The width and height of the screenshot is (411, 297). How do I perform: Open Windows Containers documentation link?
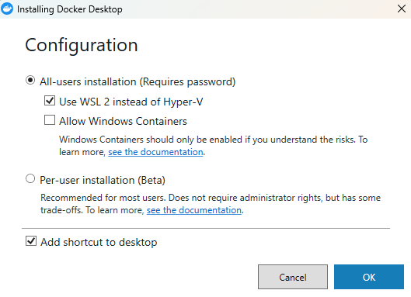155,152
